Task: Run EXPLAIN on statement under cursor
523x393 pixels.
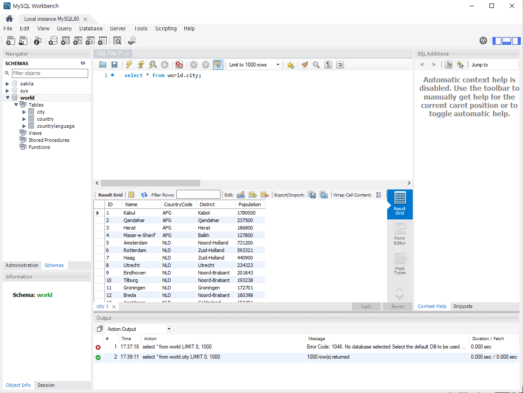Action: click(x=153, y=65)
